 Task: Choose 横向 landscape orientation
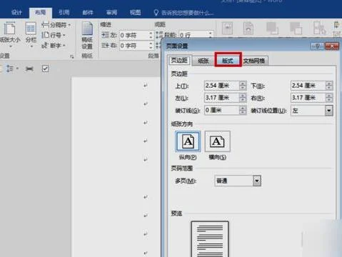217,141
